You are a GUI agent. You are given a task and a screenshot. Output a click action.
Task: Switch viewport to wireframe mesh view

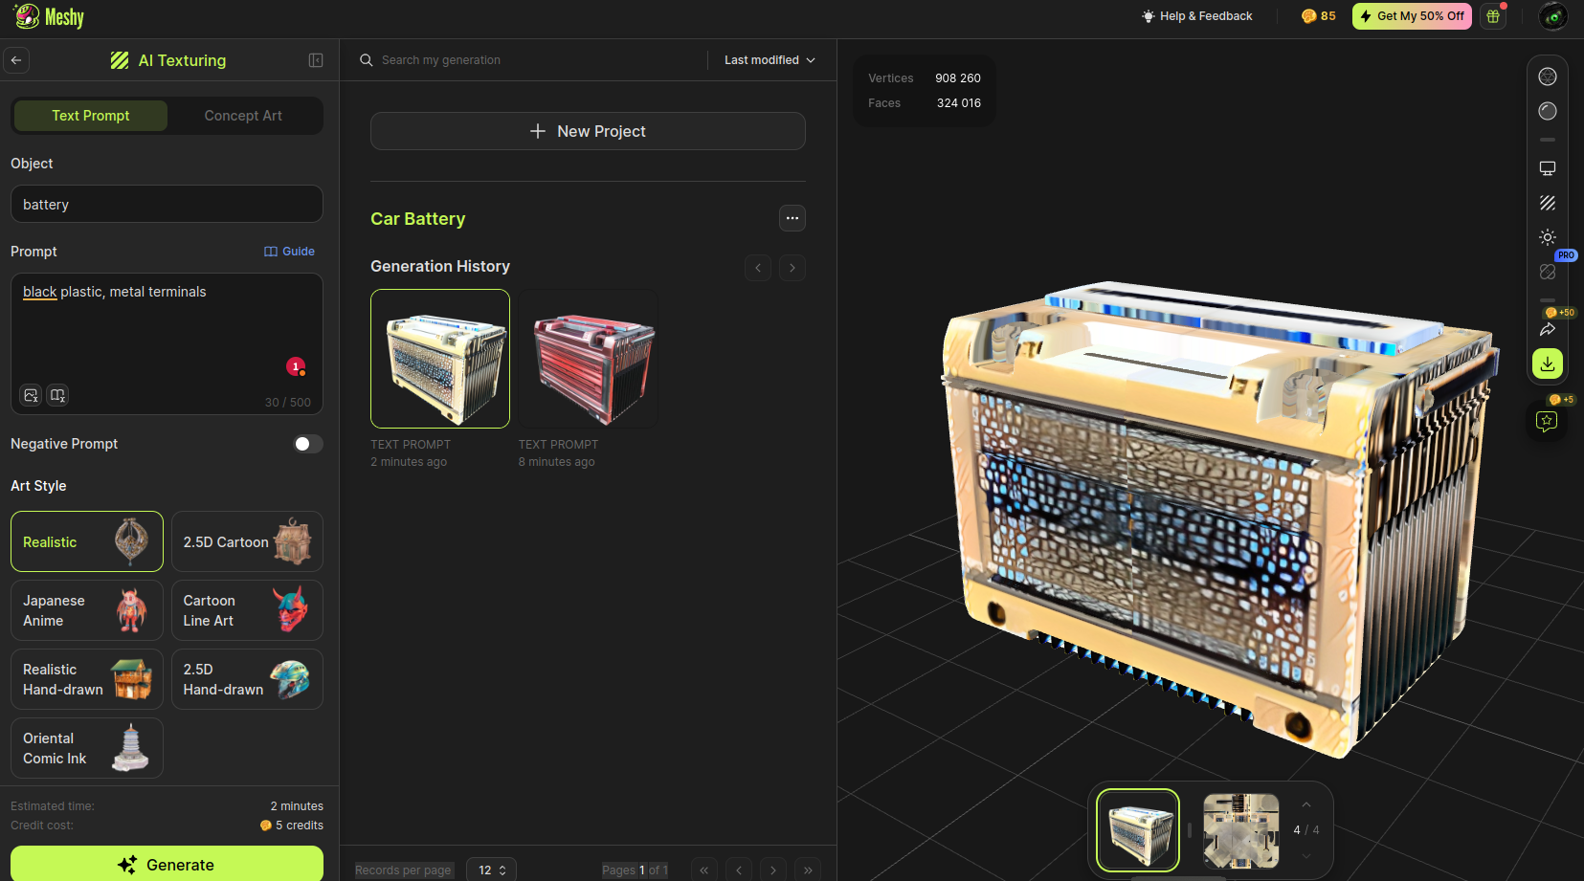coord(1548,77)
